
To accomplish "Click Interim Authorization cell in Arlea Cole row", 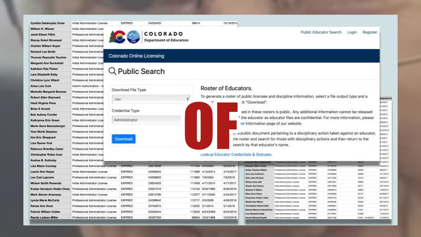I will [x=87, y=86].
